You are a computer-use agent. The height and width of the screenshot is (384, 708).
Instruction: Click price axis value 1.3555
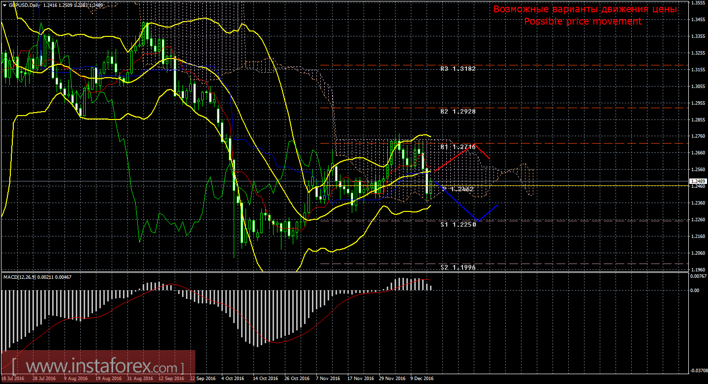(698, 3)
